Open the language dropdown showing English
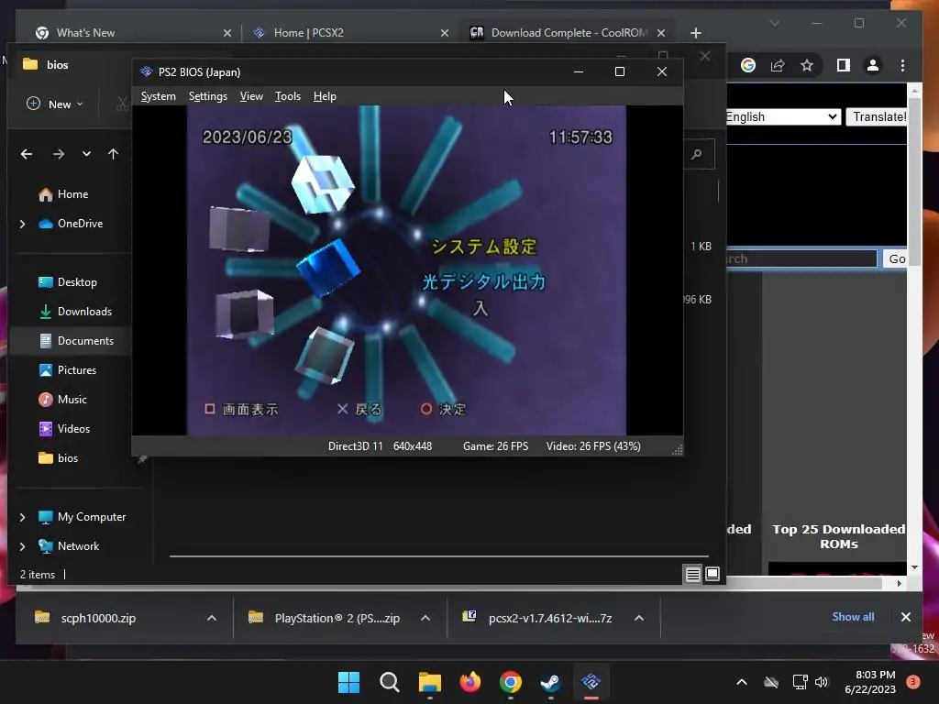 [x=783, y=116]
